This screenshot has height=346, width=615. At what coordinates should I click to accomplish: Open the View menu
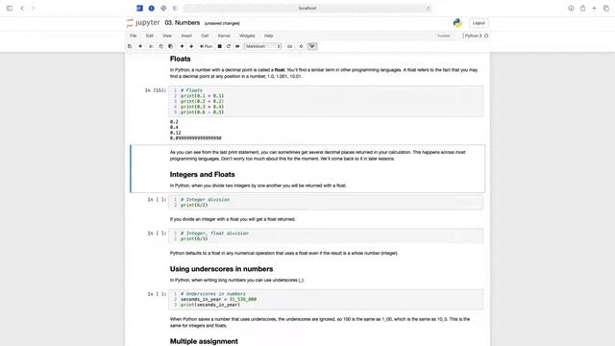click(167, 36)
